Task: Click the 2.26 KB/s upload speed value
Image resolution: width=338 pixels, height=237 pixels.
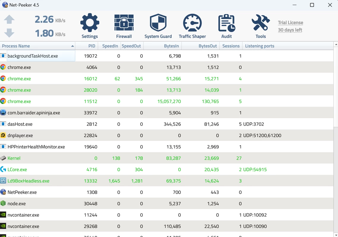Action: coord(50,20)
